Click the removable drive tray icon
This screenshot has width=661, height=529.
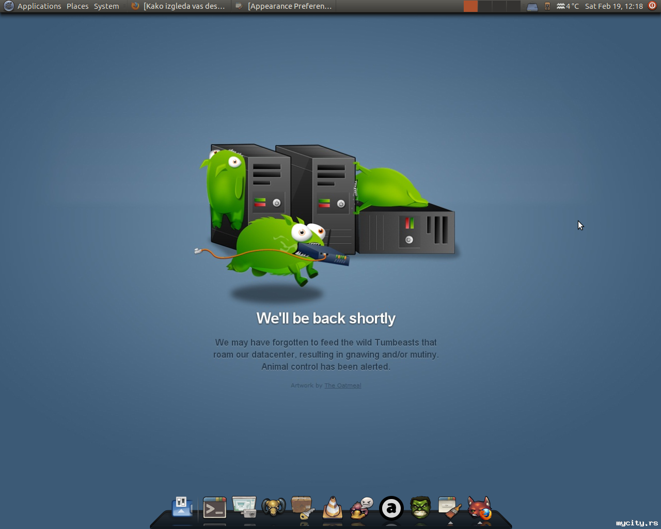click(x=532, y=7)
